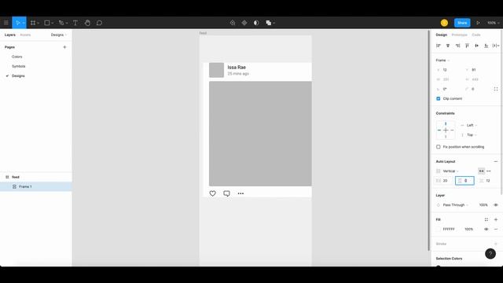Click the independent corner radius icon
This screenshot has height=283, width=503.
(x=496, y=89)
